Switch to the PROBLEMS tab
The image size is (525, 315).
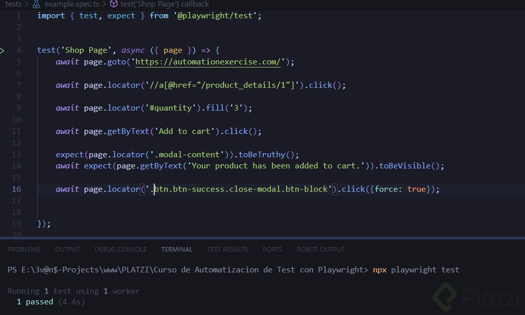tap(24, 250)
